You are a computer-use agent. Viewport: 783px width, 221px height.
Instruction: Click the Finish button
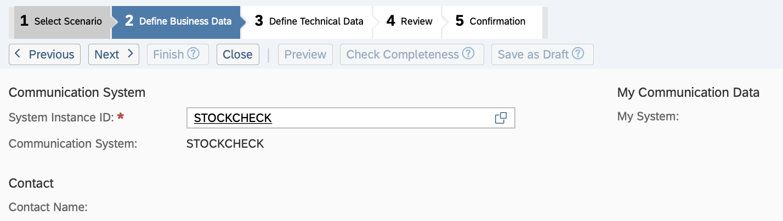168,55
